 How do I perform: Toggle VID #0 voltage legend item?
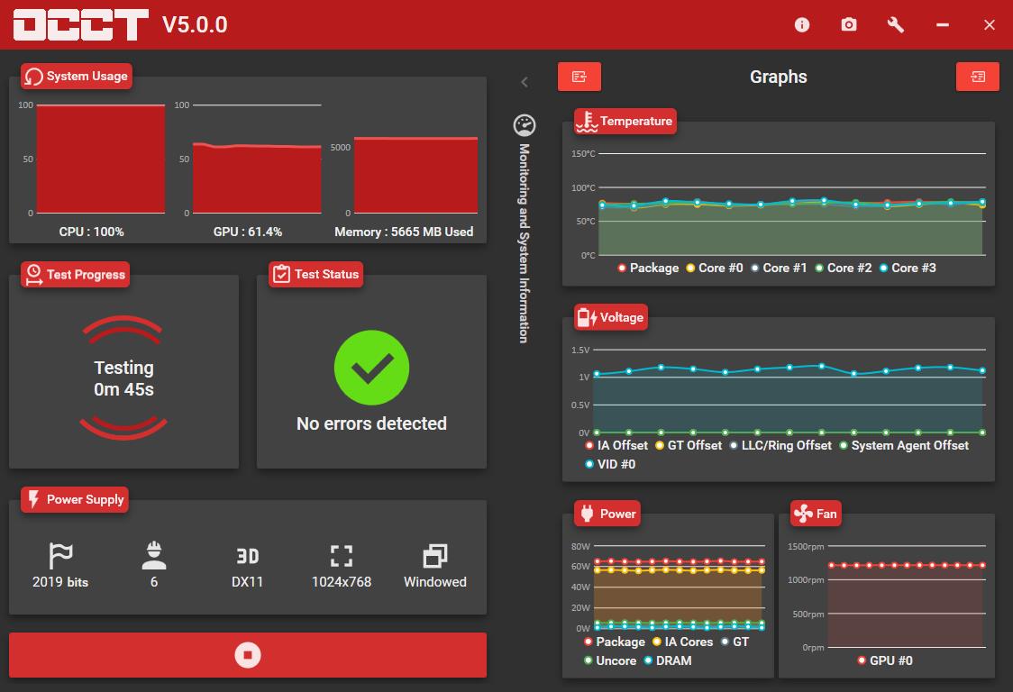(610, 464)
